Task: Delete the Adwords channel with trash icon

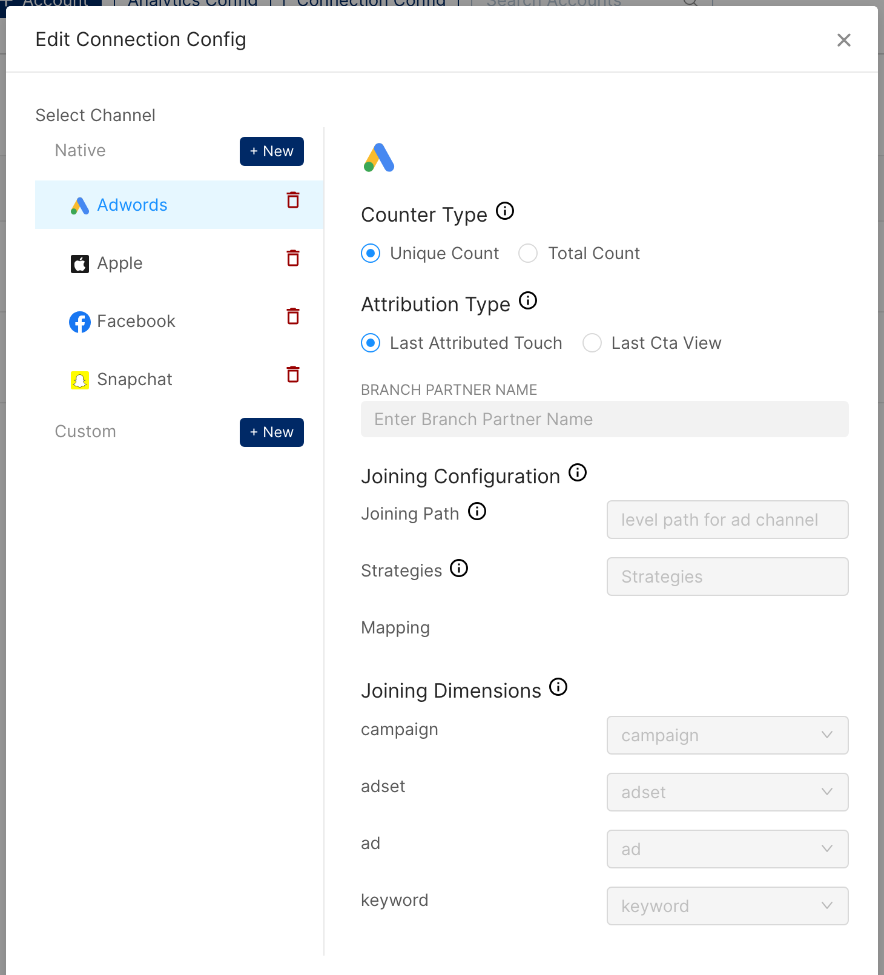Action: click(x=293, y=200)
